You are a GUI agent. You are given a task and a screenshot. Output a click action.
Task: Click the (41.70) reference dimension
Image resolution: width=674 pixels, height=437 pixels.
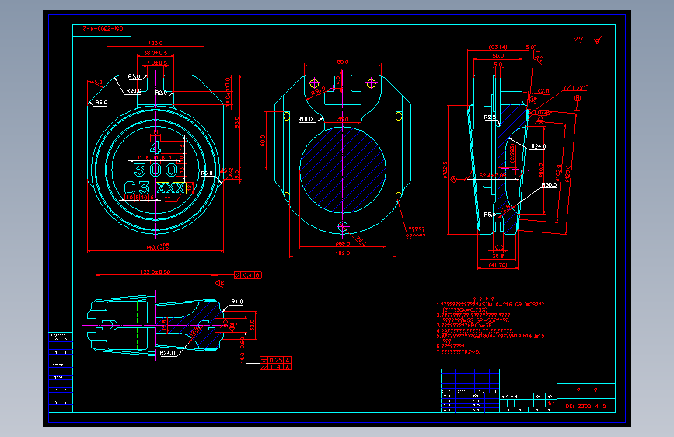498,265
